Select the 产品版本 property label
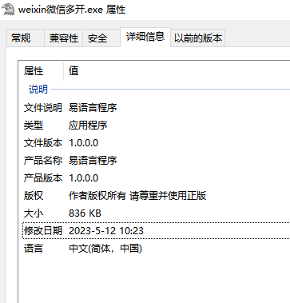The height and width of the screenshot is (303, 290). coord(43,178)
